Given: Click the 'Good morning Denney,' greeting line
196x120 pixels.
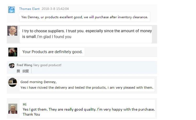Looking at the screenshot, I should pyautogui.click(x=38, y=82).
